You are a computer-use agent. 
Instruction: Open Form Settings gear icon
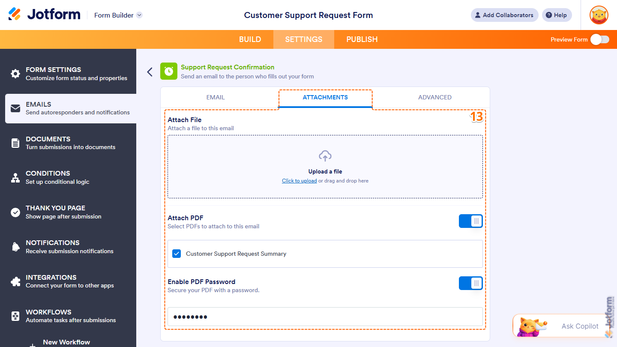(x=15, y=74)
